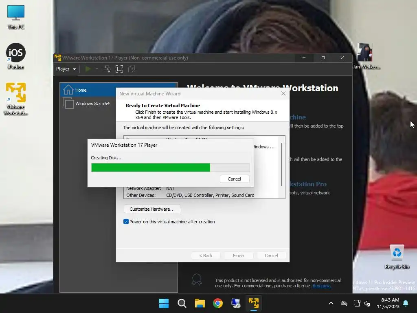
Task: Maximize the VMware Workstation Player window
Action: 323,58
